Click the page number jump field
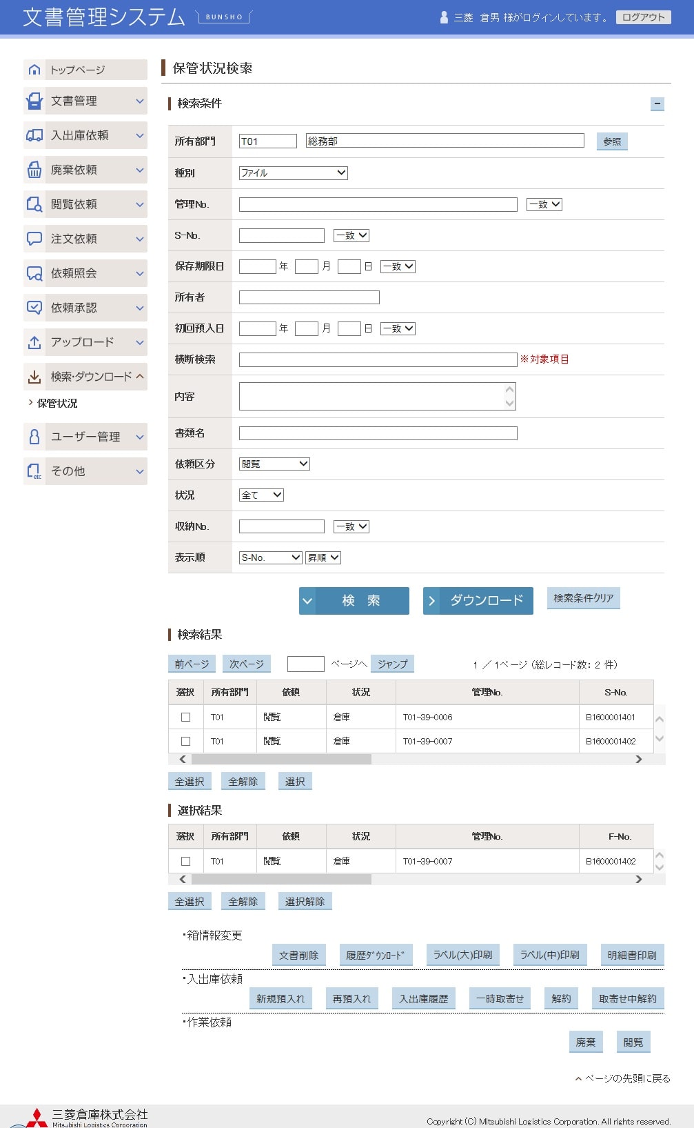 tap(306, 664)
